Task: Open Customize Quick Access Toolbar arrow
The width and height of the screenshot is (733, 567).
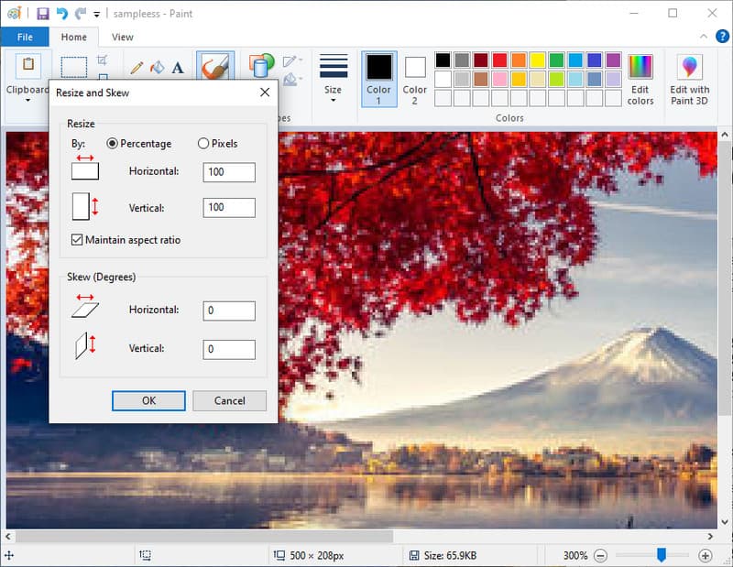Action: (x=96, y=15)
